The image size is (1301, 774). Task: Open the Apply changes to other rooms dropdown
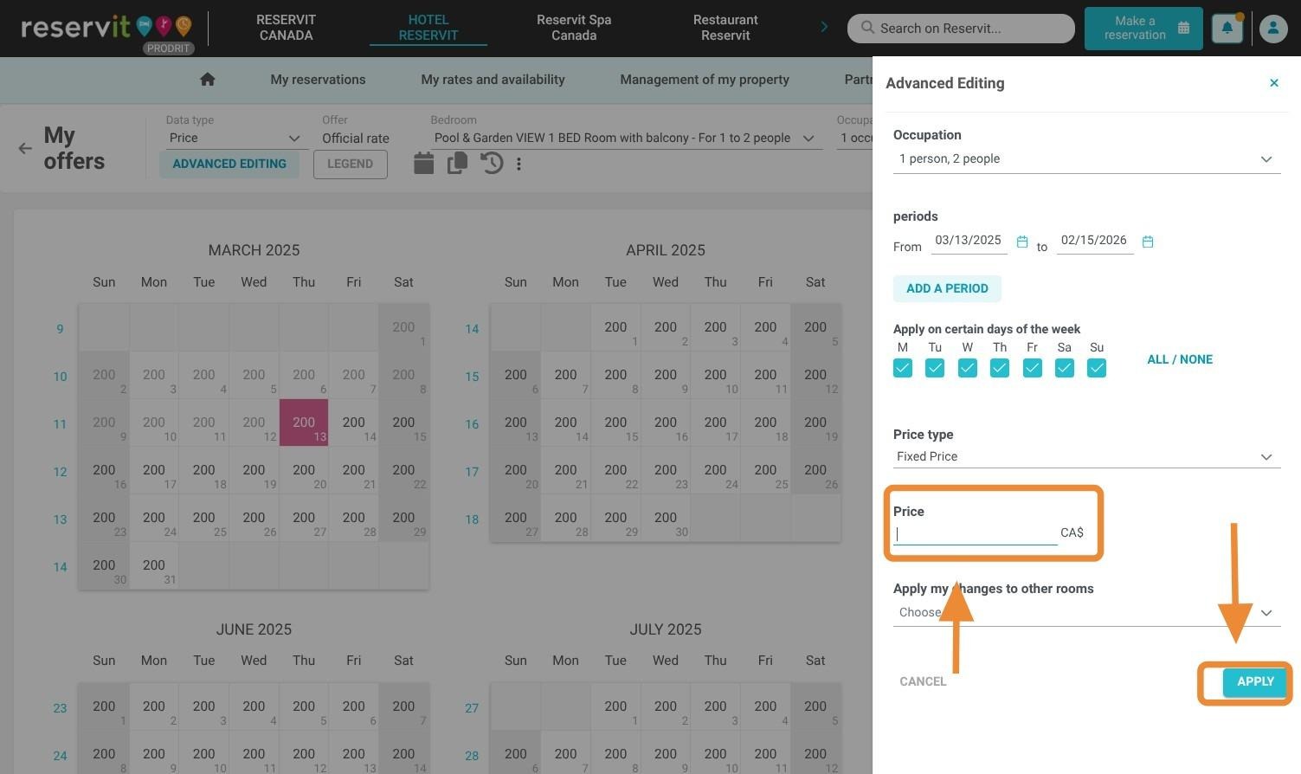coord(1086,612)
